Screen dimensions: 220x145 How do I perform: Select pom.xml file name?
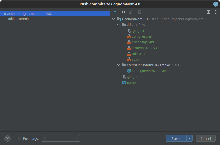(133, 82)
